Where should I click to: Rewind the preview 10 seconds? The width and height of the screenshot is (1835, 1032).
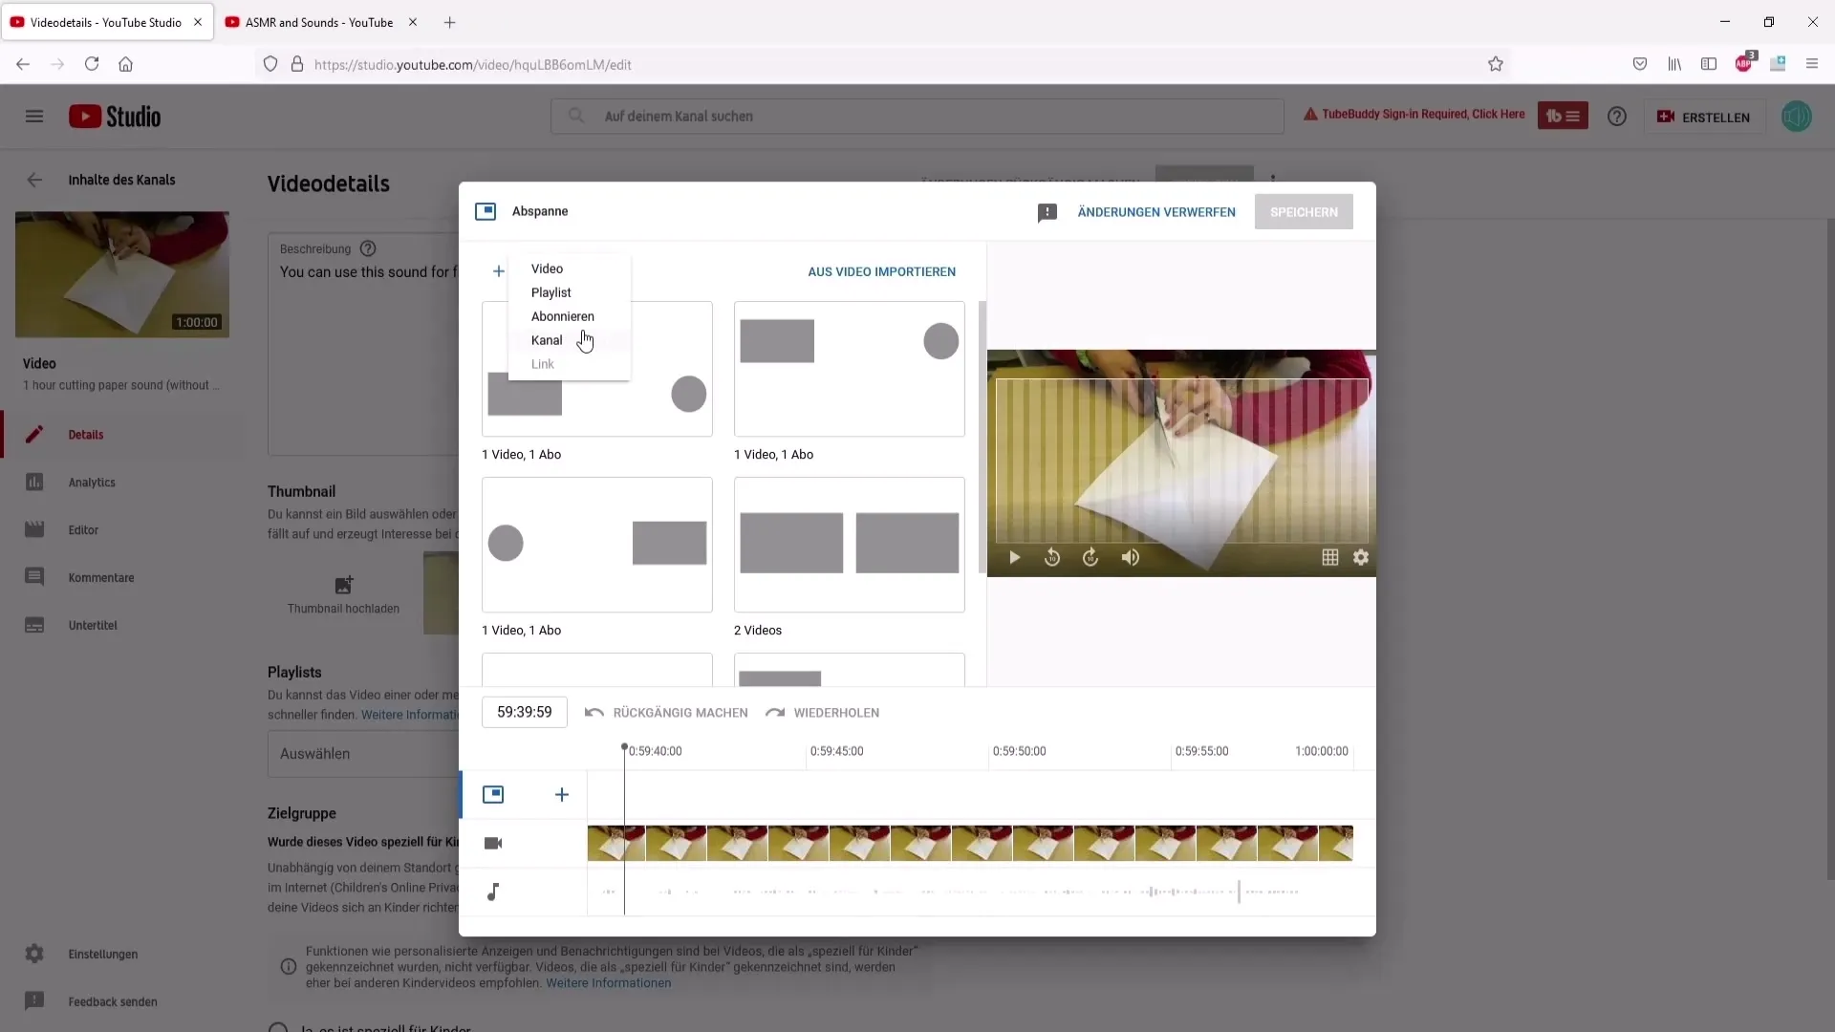tap(1052, 558)
